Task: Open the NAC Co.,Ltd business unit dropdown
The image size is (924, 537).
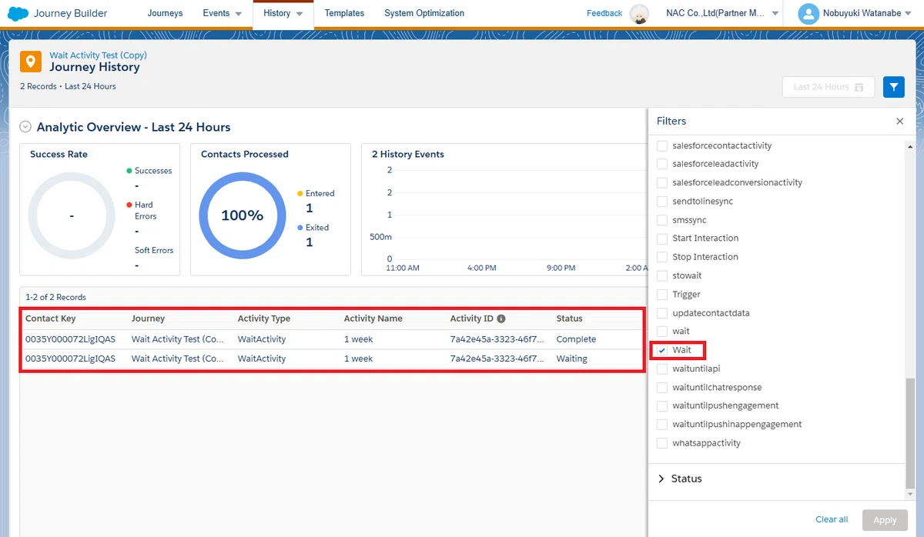Action: tap(723, 13)
